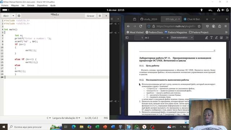Change Largura da tabulação dropdown

click(66, 118)
